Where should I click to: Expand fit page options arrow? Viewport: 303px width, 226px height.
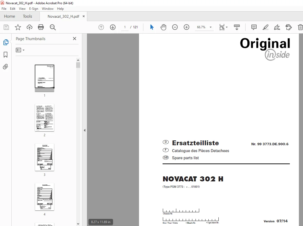pos(227,27)
